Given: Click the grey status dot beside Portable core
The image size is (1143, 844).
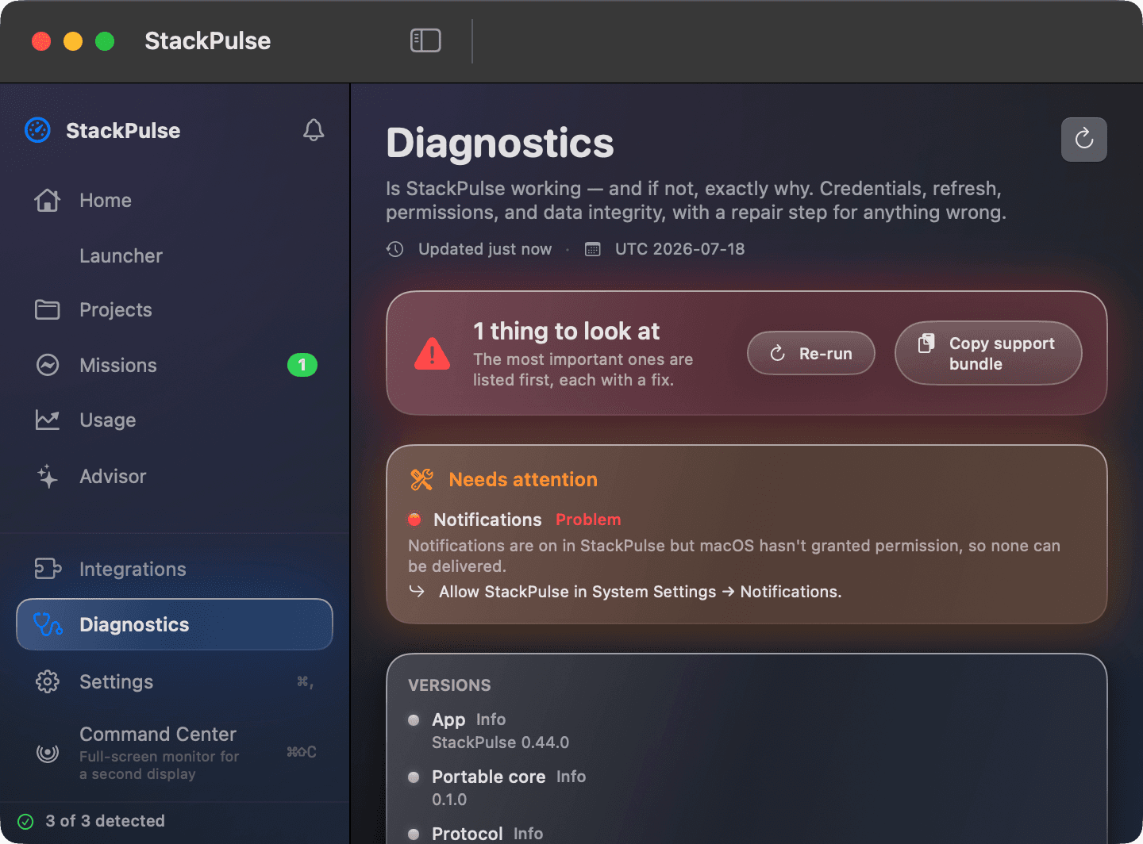Looking at the screenshot, I should tap(414, 777).
